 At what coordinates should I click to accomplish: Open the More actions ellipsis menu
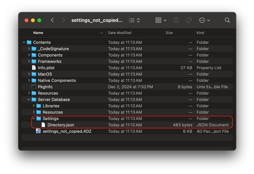204,20
